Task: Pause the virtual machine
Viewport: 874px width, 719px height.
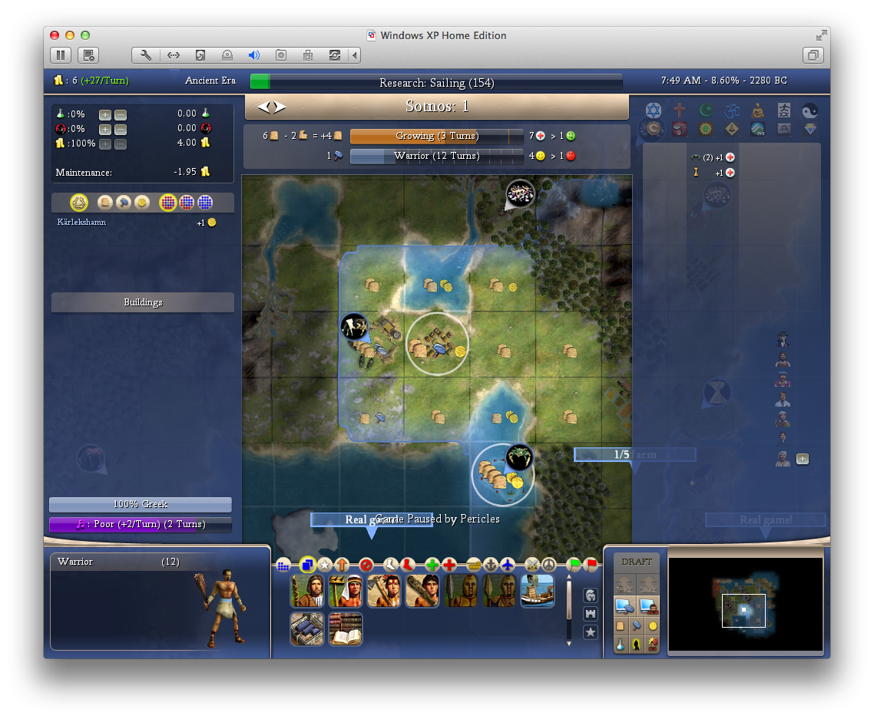Action: [x=61, y=55]
